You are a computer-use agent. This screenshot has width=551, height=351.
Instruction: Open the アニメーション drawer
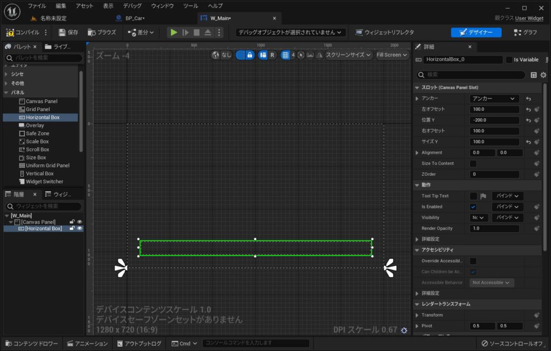pyautogui.click(x=88, y=343)
